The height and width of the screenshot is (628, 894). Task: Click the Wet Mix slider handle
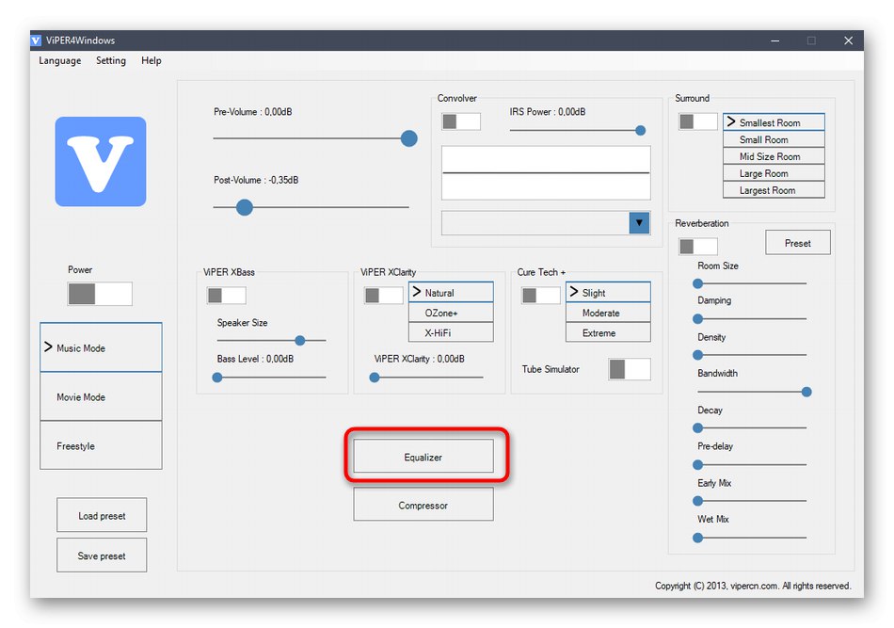[698, 538]
